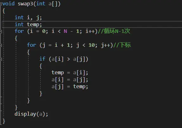The image size is (182, 128).
Task: Click the comment '//下标'
Action: click(x=122, y=45)
